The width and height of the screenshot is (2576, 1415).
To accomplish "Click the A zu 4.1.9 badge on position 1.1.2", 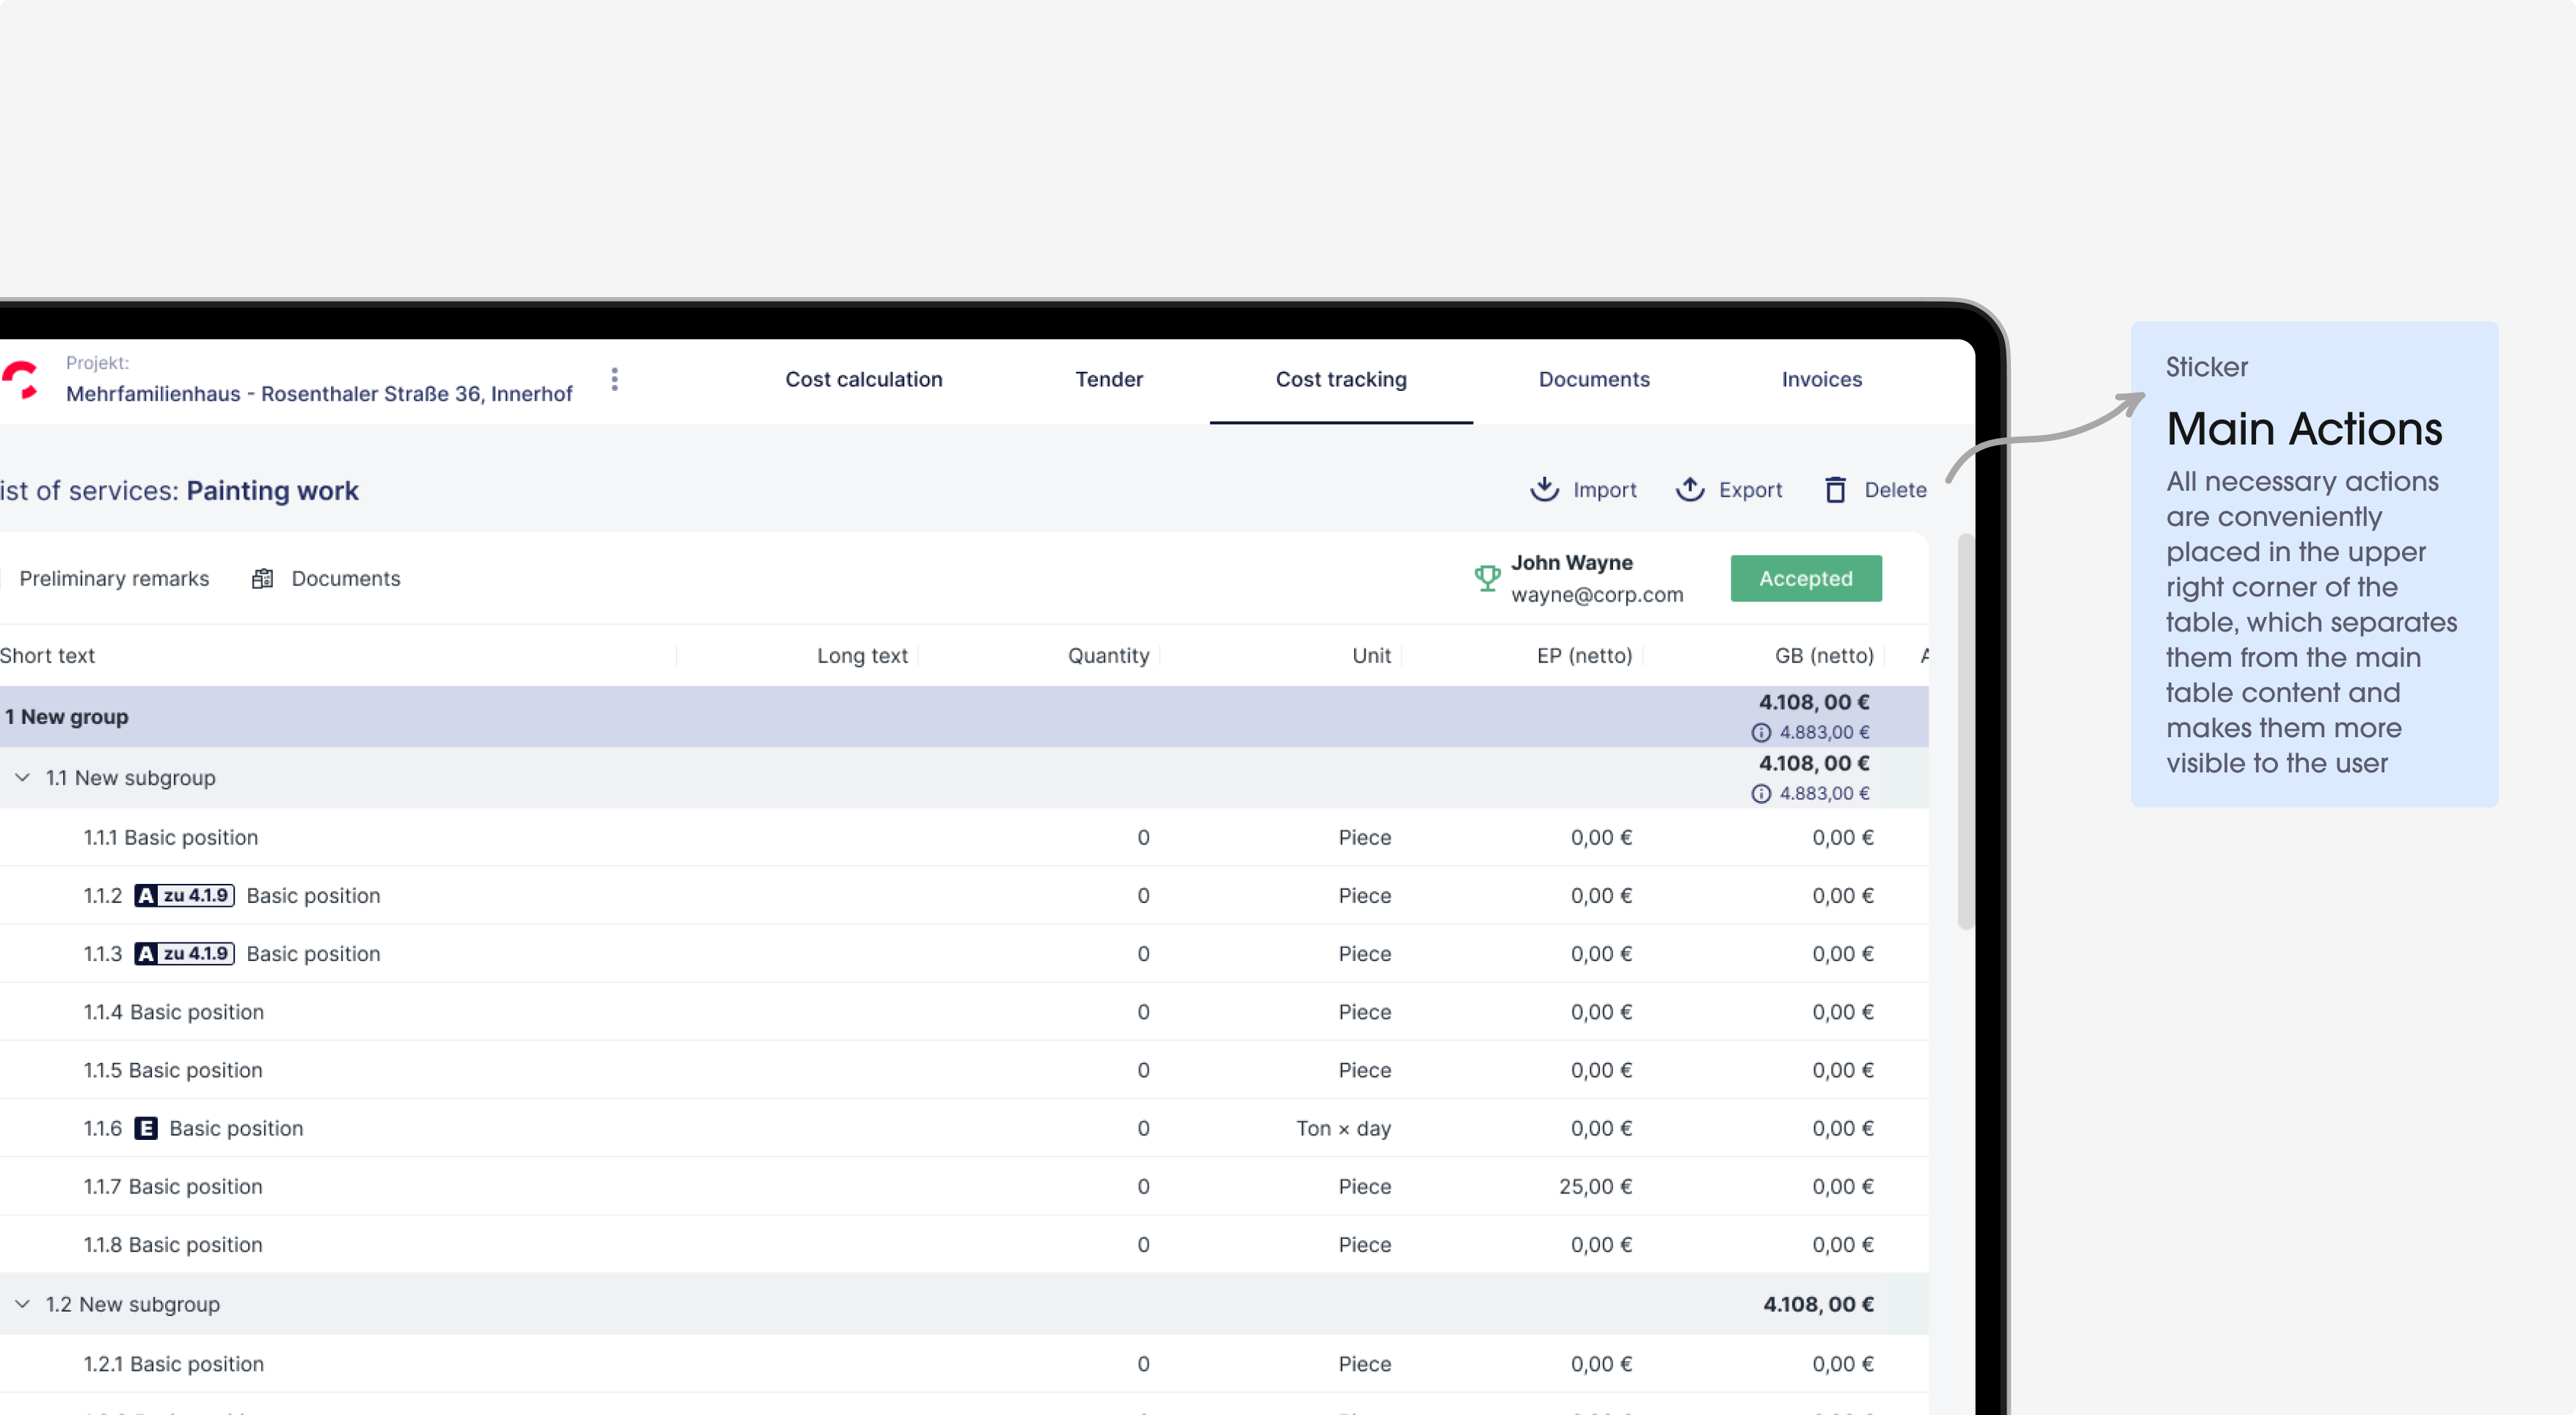I will (184, 896).
